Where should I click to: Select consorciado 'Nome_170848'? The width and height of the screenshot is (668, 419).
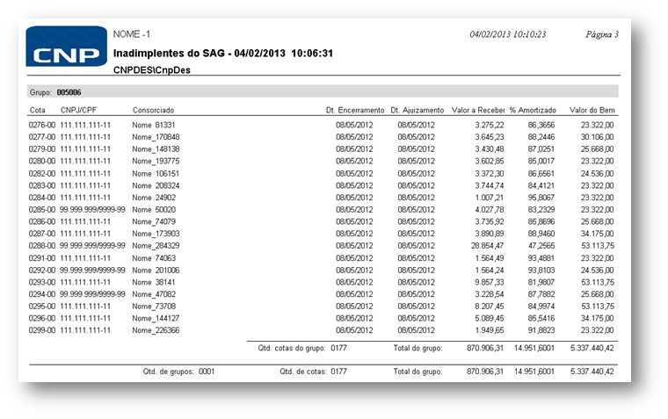(x=156, y=137)
